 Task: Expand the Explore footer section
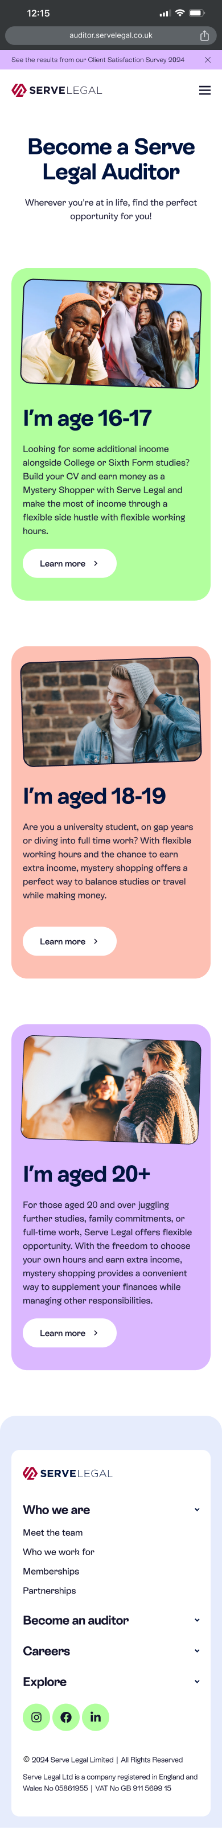click(x=112, y=1681)
